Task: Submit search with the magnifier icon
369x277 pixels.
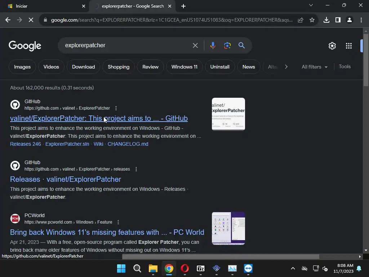Action: [x=241, y=45]
